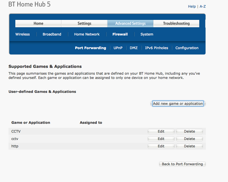Screen dimensions: 228x182
Task: Open the Home Network menu
Action: pyautogui.click(x=87, y=34)
